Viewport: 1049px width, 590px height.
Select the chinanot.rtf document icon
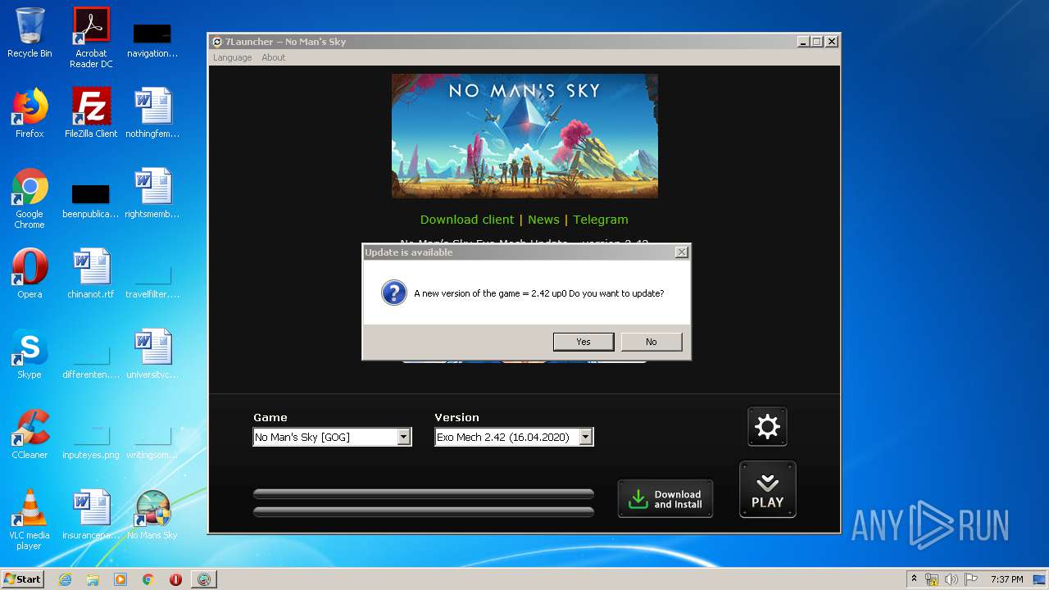click(91, 274)
